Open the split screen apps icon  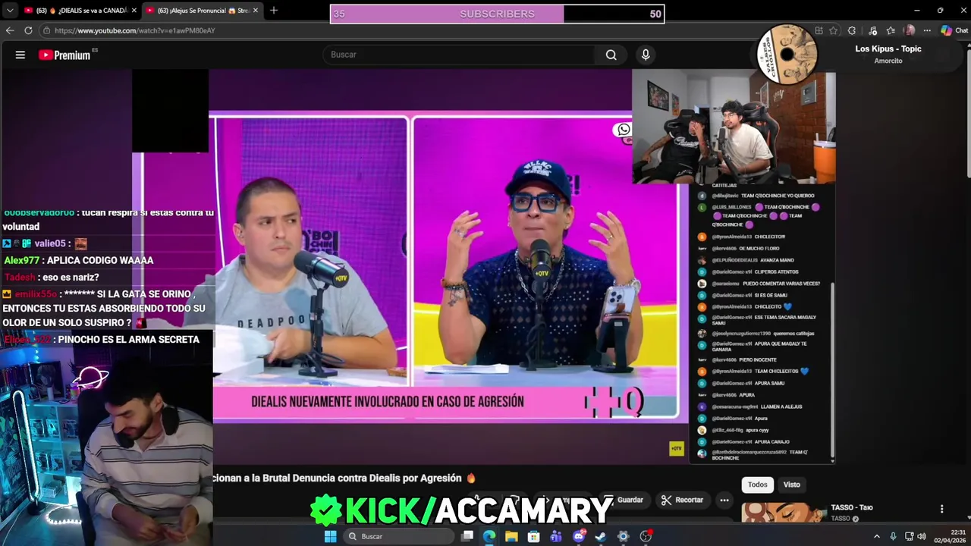point(819,30)
